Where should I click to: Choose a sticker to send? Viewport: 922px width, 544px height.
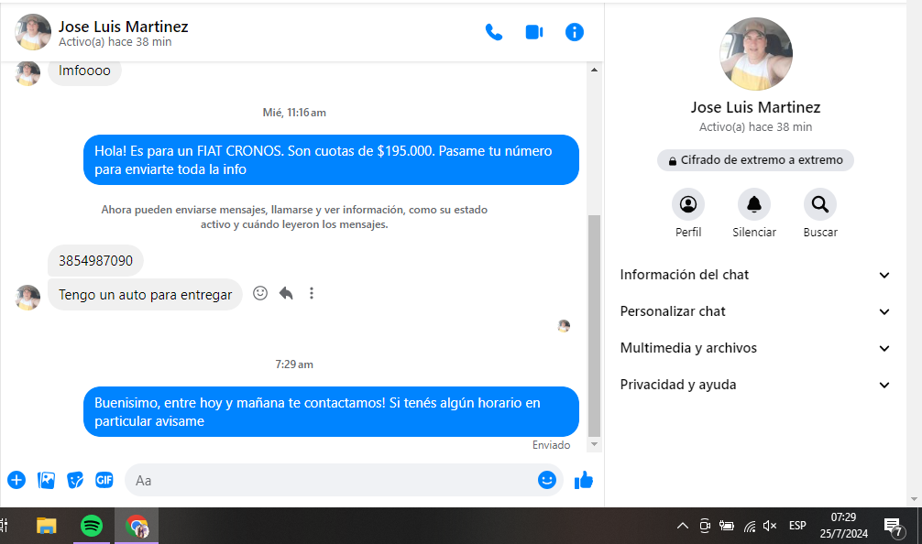point(75,480)
